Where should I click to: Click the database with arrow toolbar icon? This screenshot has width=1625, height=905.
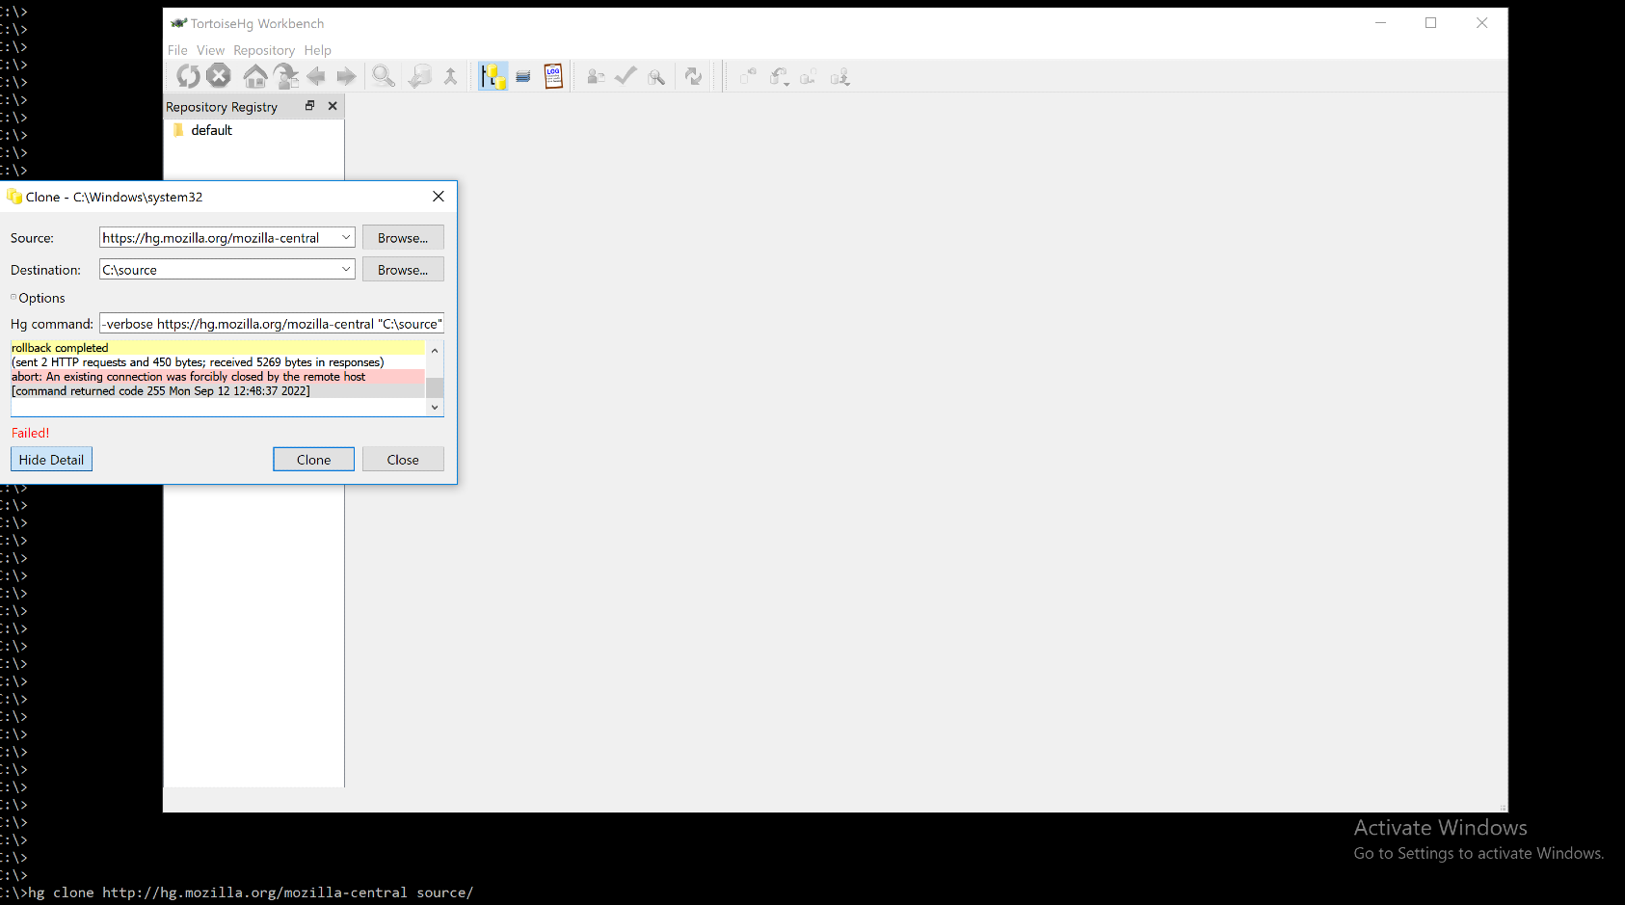point(420,76)
